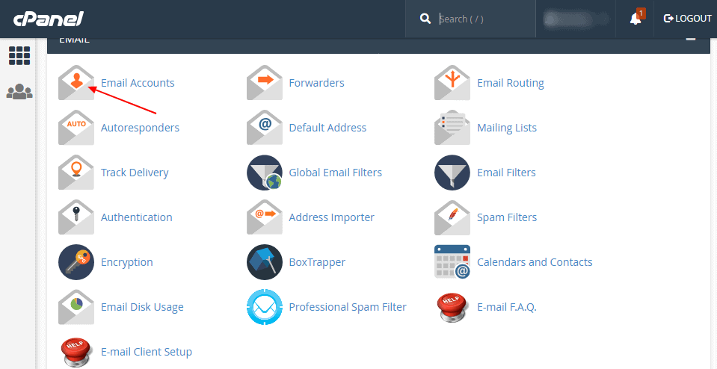Viewport: 717px width, 369px height.
Task: Read the E-mail F.A.Q. link
Action: click(507, 306)
